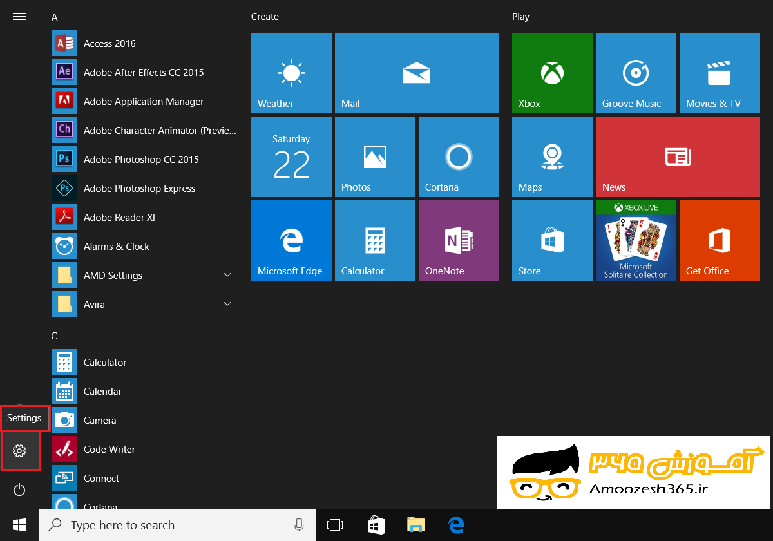The image size is (773, 541).
Task: Open the News tile
Action: click(678, 157)
